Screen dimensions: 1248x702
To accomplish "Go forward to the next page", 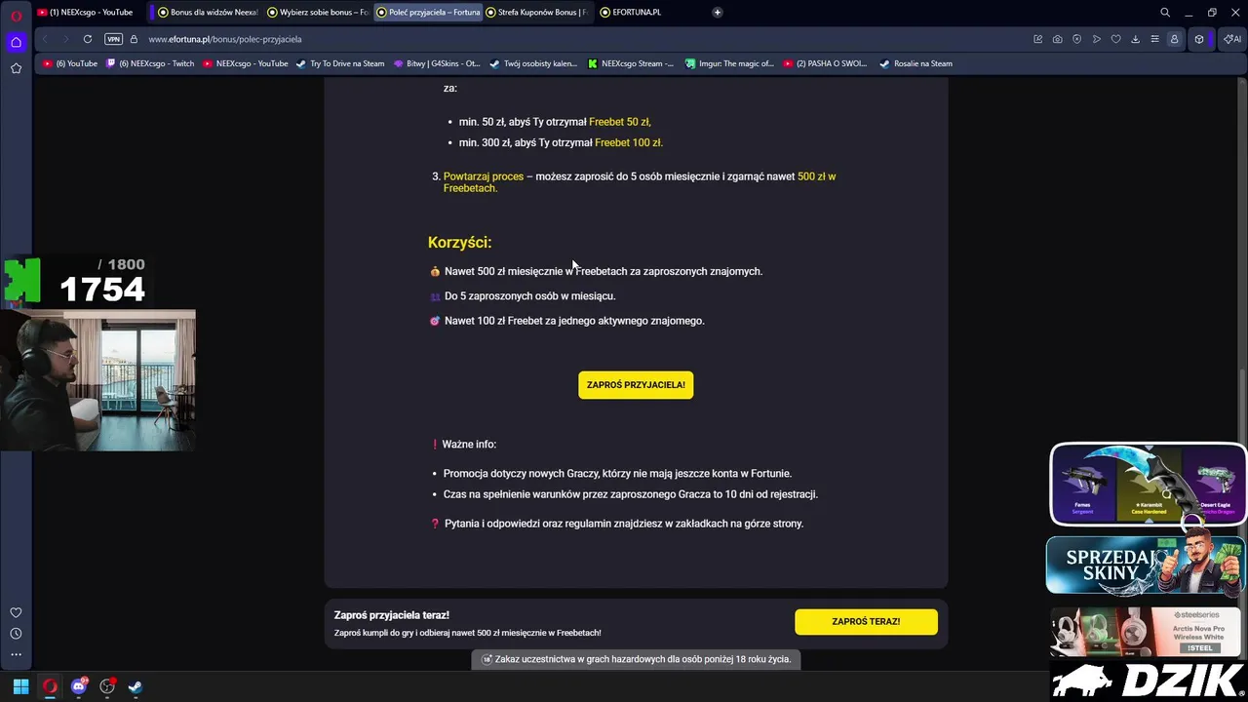I will (65, 39).
